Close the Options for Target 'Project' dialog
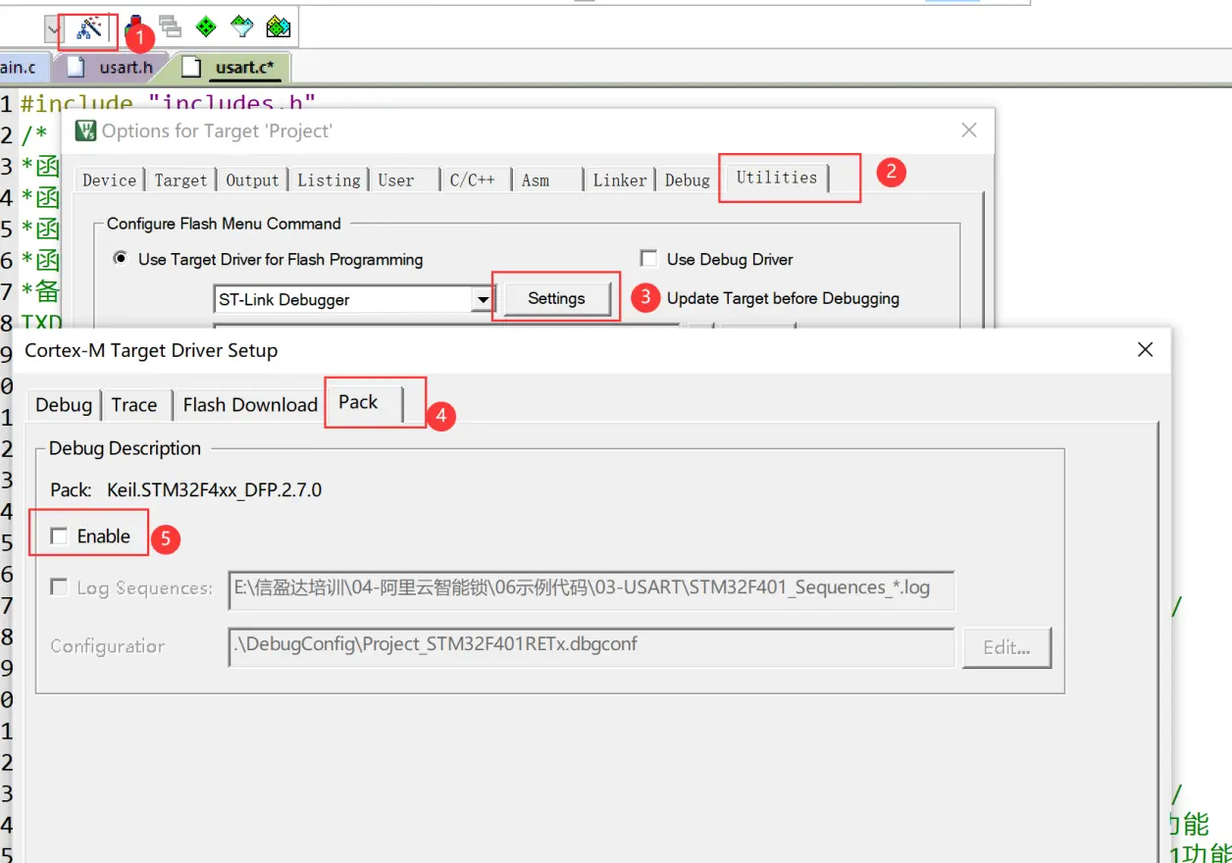Image resolution: width=1232 pixels, height=863 pixels. [x=969, y=130]
